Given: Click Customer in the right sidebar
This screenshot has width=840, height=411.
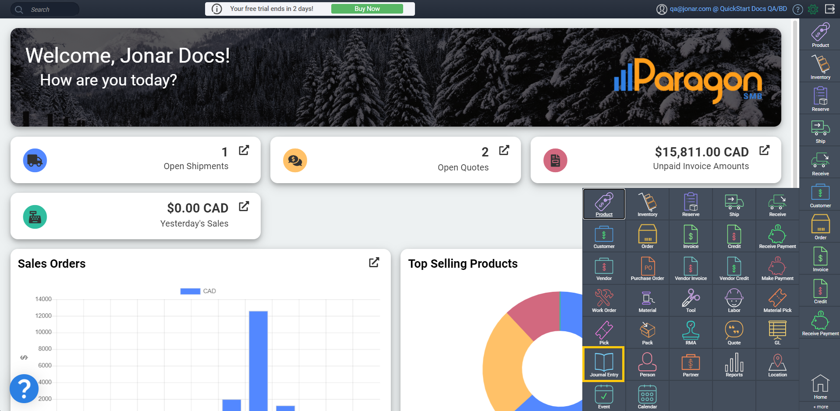Looking at the screenshot, I should click(x=820, y=195).
